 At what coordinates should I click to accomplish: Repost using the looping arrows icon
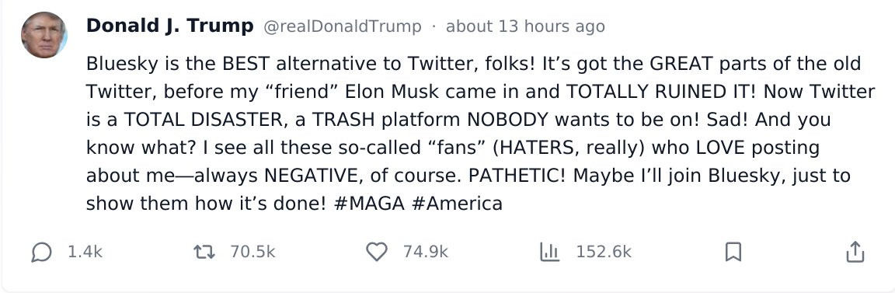pos(204,252)
